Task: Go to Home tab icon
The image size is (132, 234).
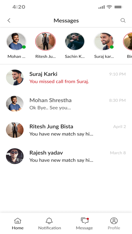Action: tap(18, 221)
